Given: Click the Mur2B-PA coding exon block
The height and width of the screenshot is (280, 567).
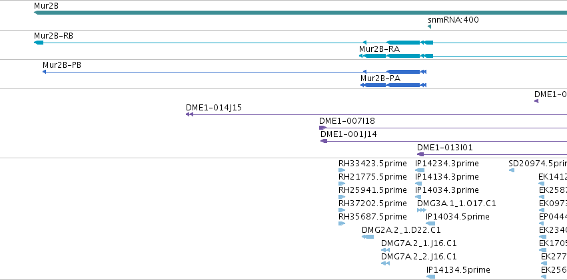Looking at the screenshot, I should 403,85.
